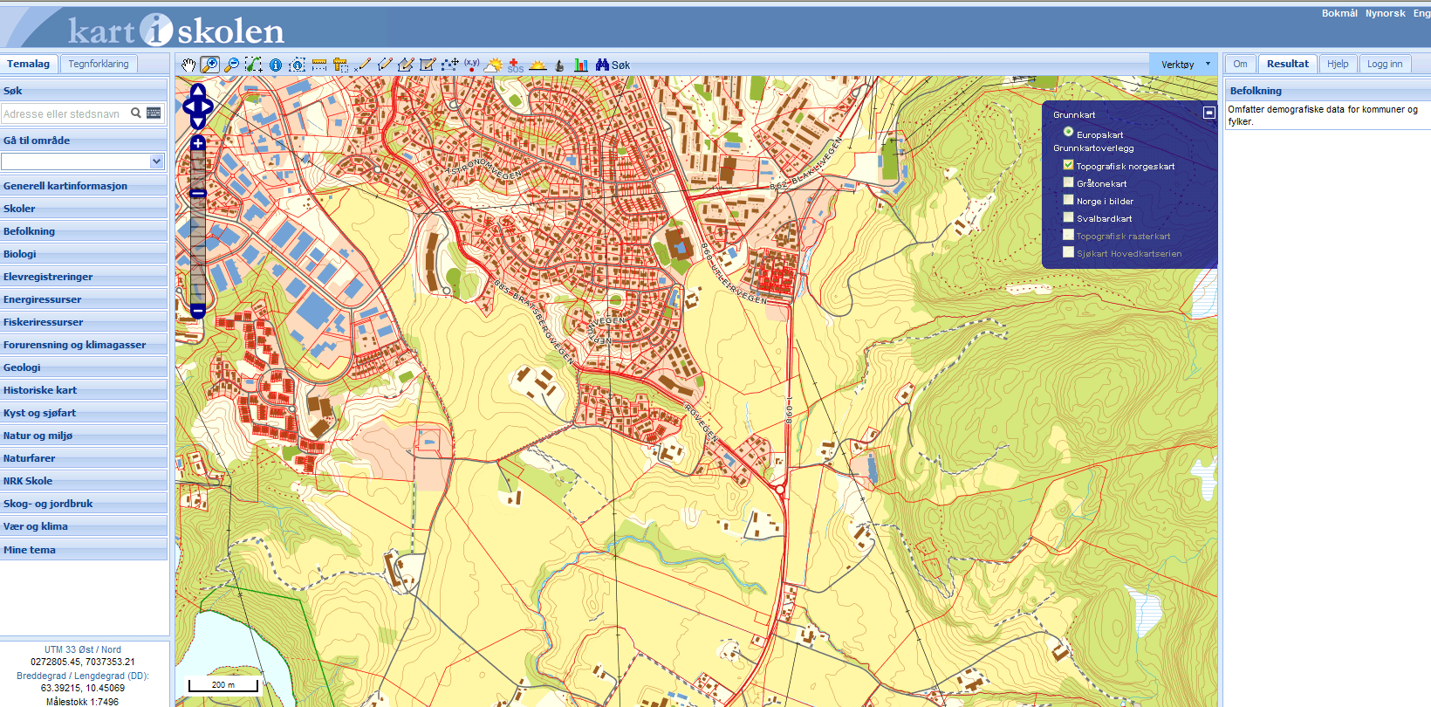This screenshot has width=1431, height=707.
Task: Click the zoom to Norway extent icon
Action: (x=254, y=65)
